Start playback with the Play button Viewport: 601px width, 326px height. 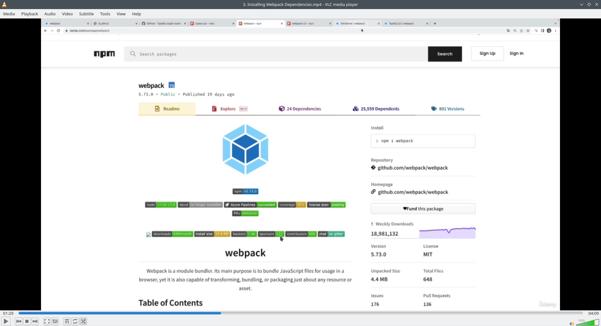pyautogui.click(x=6, y=321)
